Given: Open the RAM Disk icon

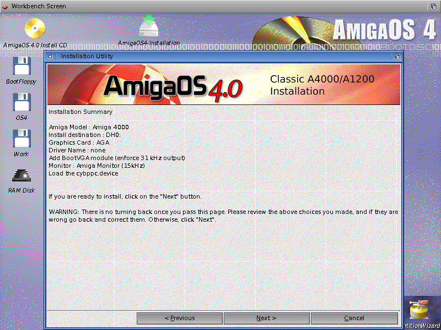Looking at the screenshot, I should (x=21, y=175).
